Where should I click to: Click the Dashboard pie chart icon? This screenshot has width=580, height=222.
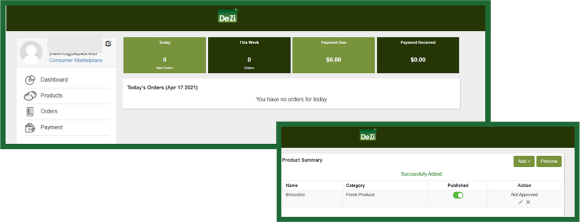tap(30, 80)
